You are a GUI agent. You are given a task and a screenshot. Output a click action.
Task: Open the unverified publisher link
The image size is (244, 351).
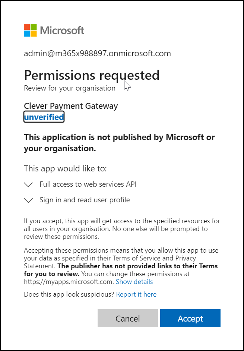tap(44, 117)
